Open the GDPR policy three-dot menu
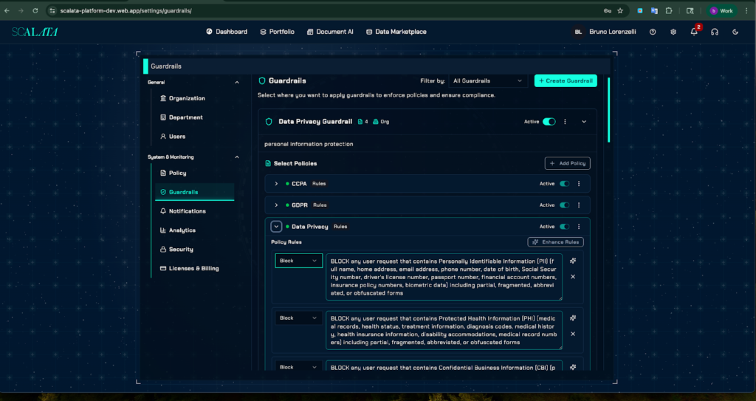The height and width of the screenshot is (401, 756). click(x=579, y=205)
